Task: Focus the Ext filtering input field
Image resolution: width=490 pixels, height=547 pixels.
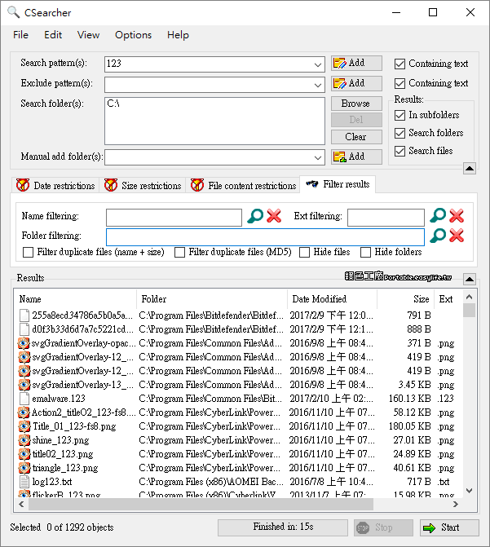Action: 386,218
